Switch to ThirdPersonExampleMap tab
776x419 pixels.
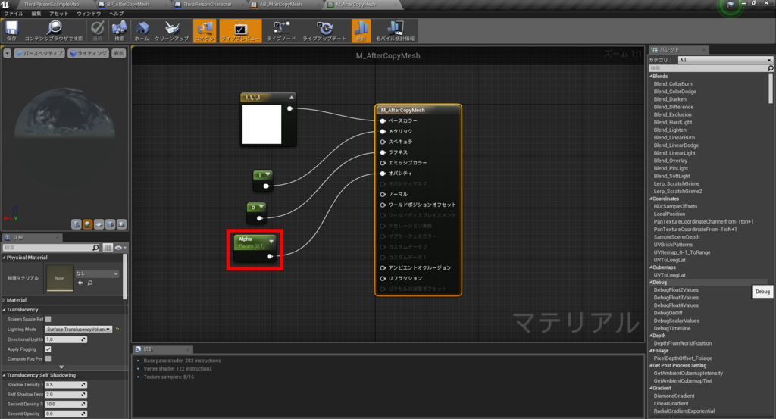[x=52, y=5]
